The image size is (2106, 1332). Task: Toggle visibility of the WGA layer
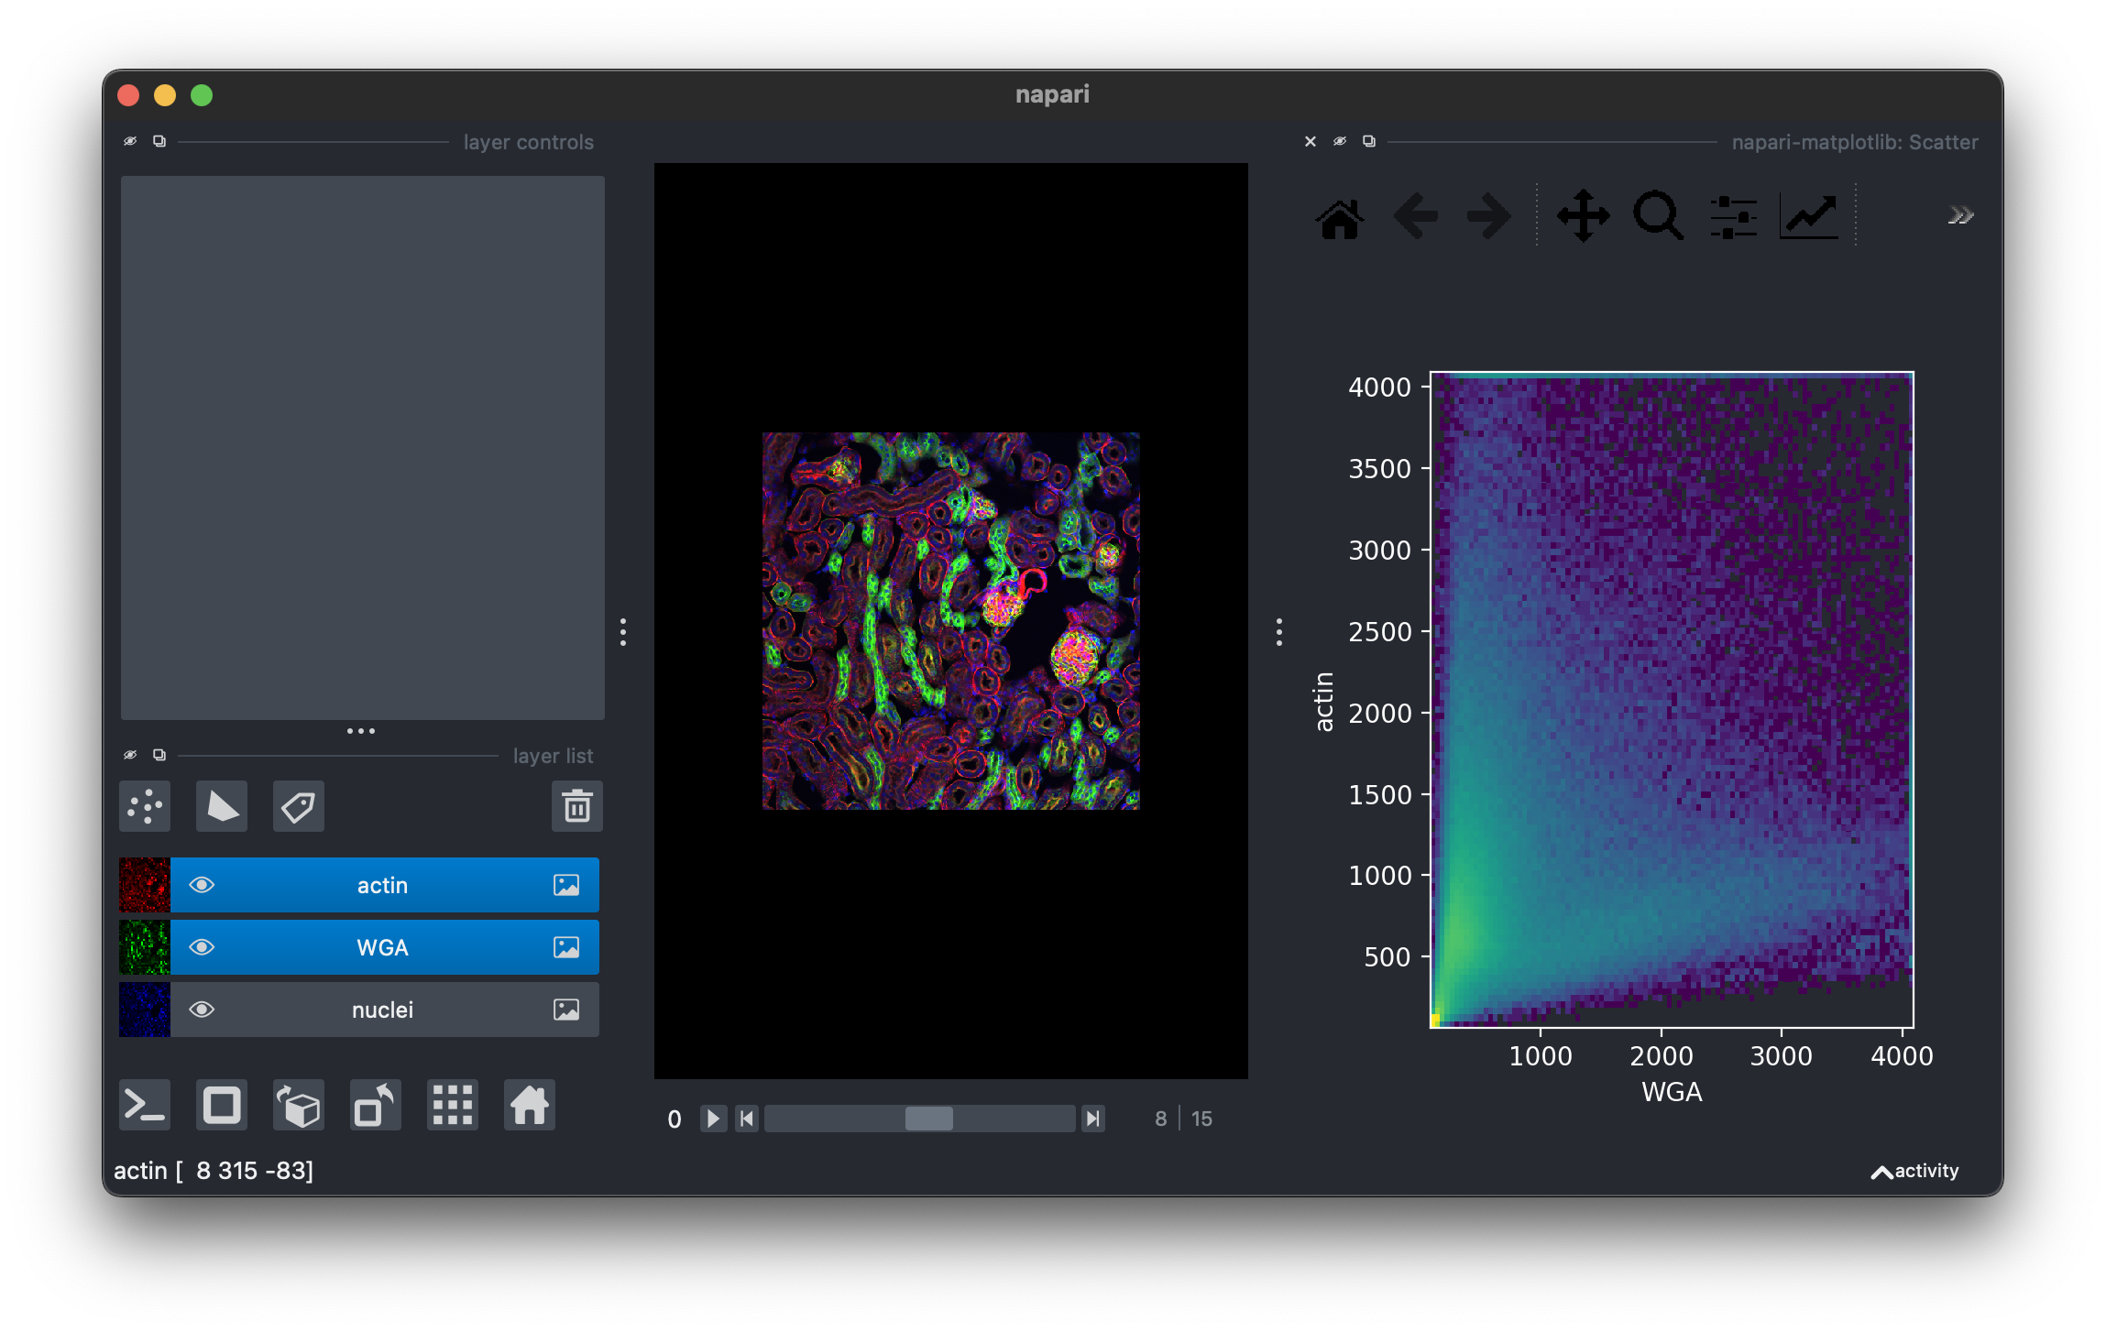coord(202,947)
